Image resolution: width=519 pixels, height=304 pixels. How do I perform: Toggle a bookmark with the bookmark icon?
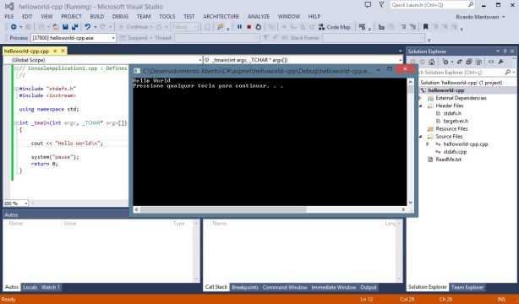click(426, 27)
